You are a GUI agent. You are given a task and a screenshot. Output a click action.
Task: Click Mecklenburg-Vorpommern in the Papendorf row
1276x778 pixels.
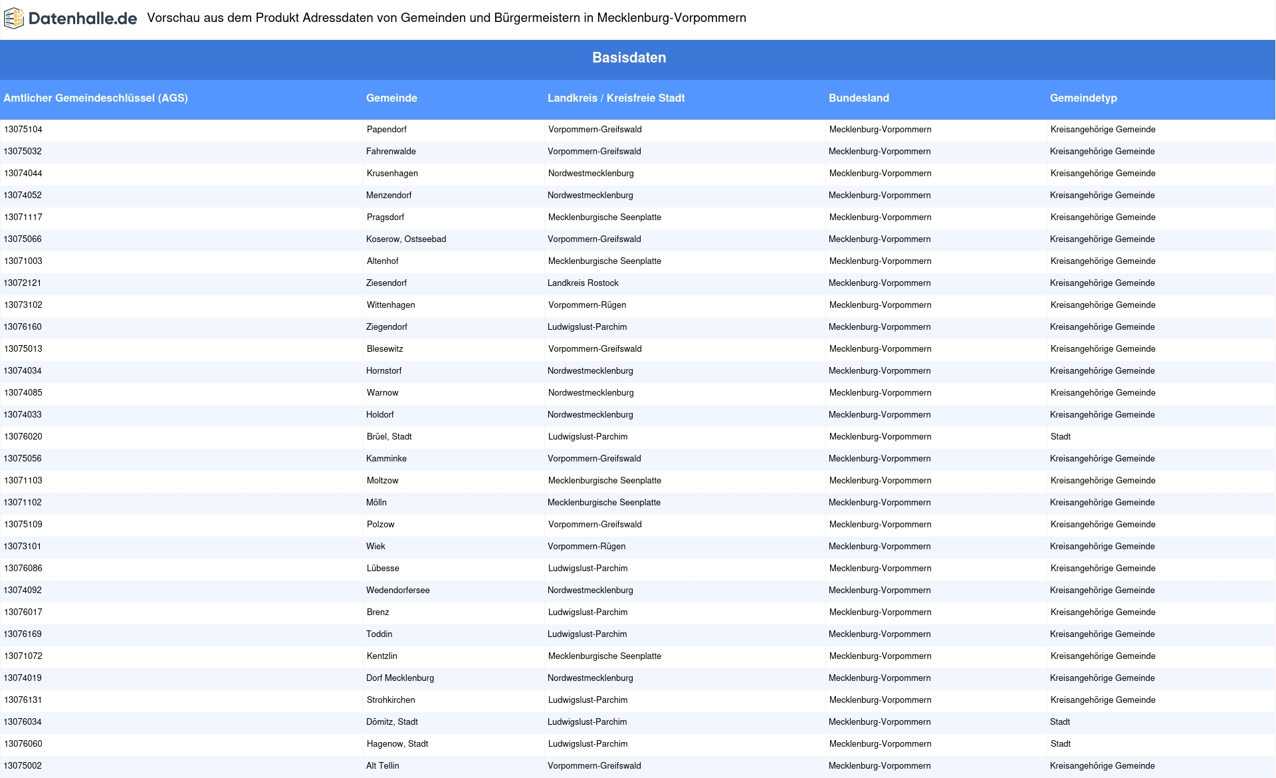[881, 129]
